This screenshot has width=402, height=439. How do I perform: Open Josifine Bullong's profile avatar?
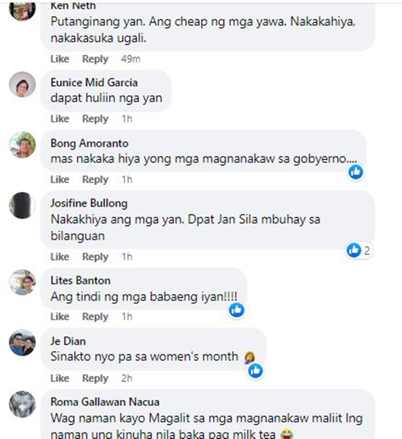point(23,205)
